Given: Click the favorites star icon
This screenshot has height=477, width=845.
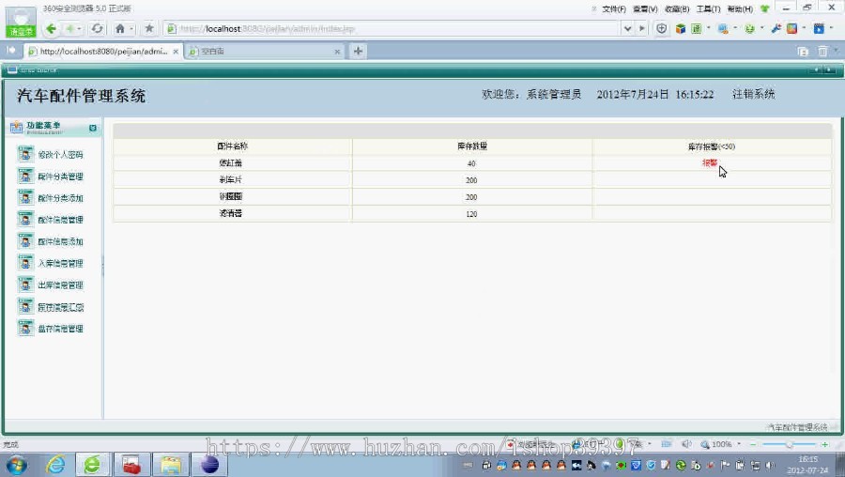Looking at the screenshot, I should pyautogui.click(x=149, y=28).
